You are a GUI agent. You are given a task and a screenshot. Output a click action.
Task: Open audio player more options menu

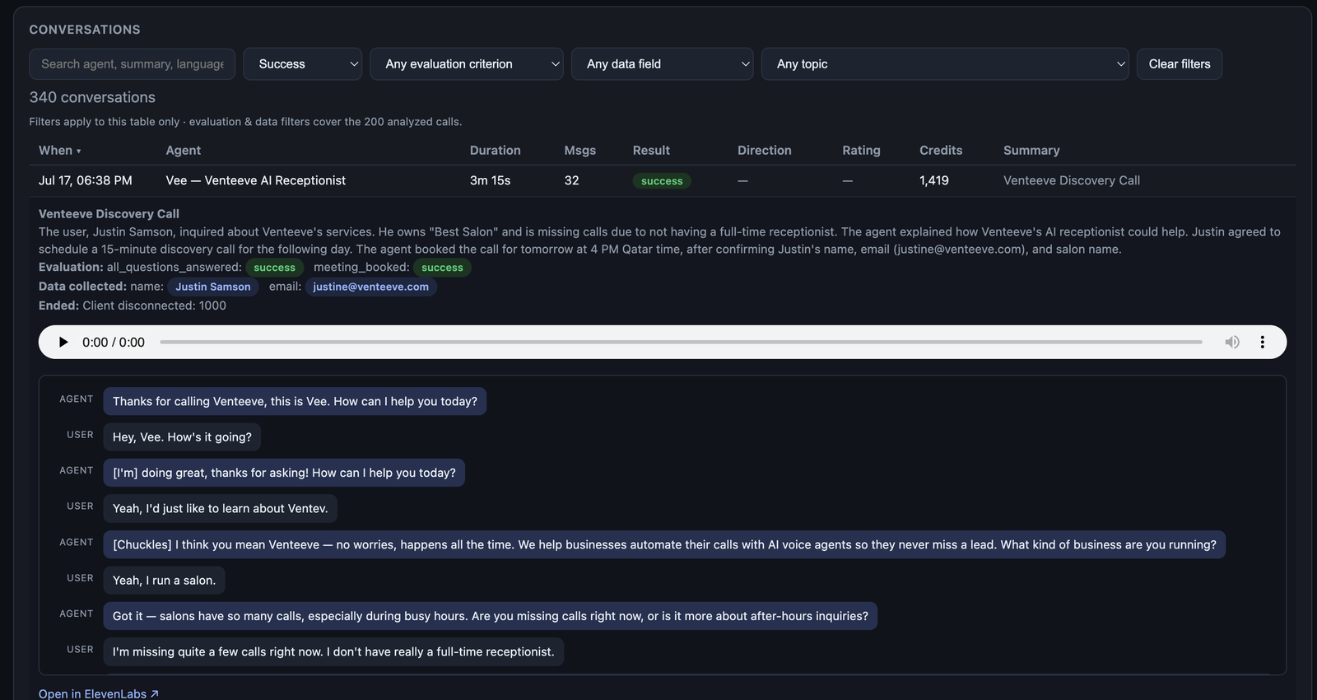click(1262, 342)
